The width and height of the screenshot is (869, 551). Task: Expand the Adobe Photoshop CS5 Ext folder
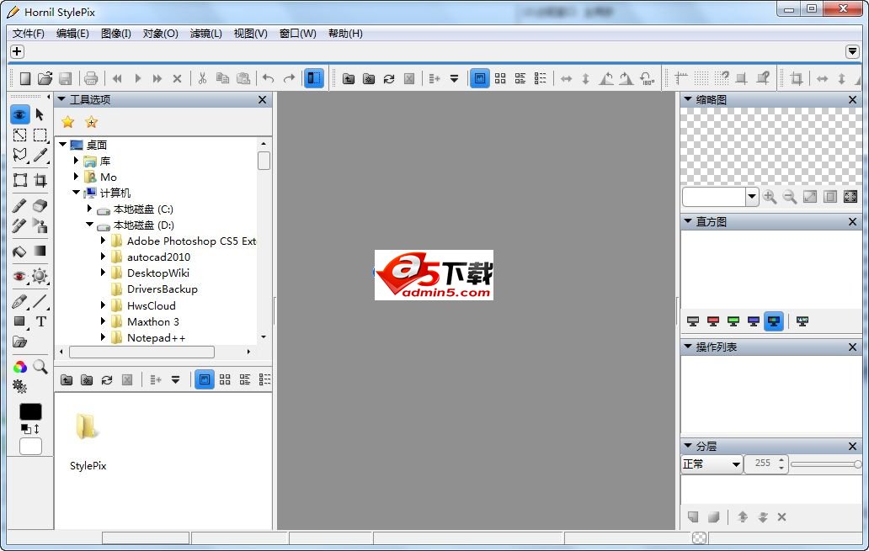click(102, 241)
